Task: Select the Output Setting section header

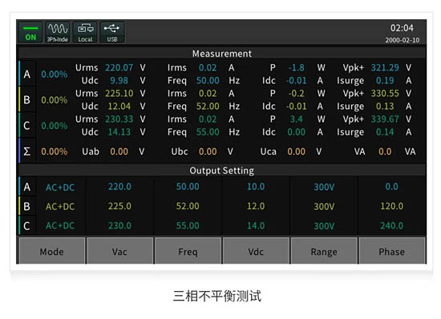Action: (222, 171)
